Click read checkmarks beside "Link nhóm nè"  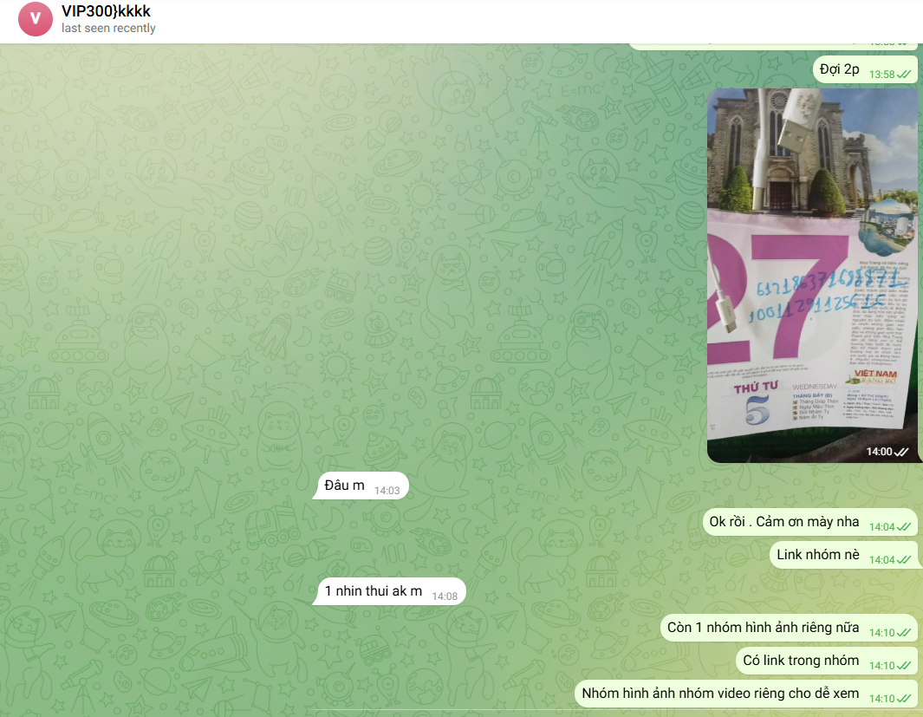[904, 560]
